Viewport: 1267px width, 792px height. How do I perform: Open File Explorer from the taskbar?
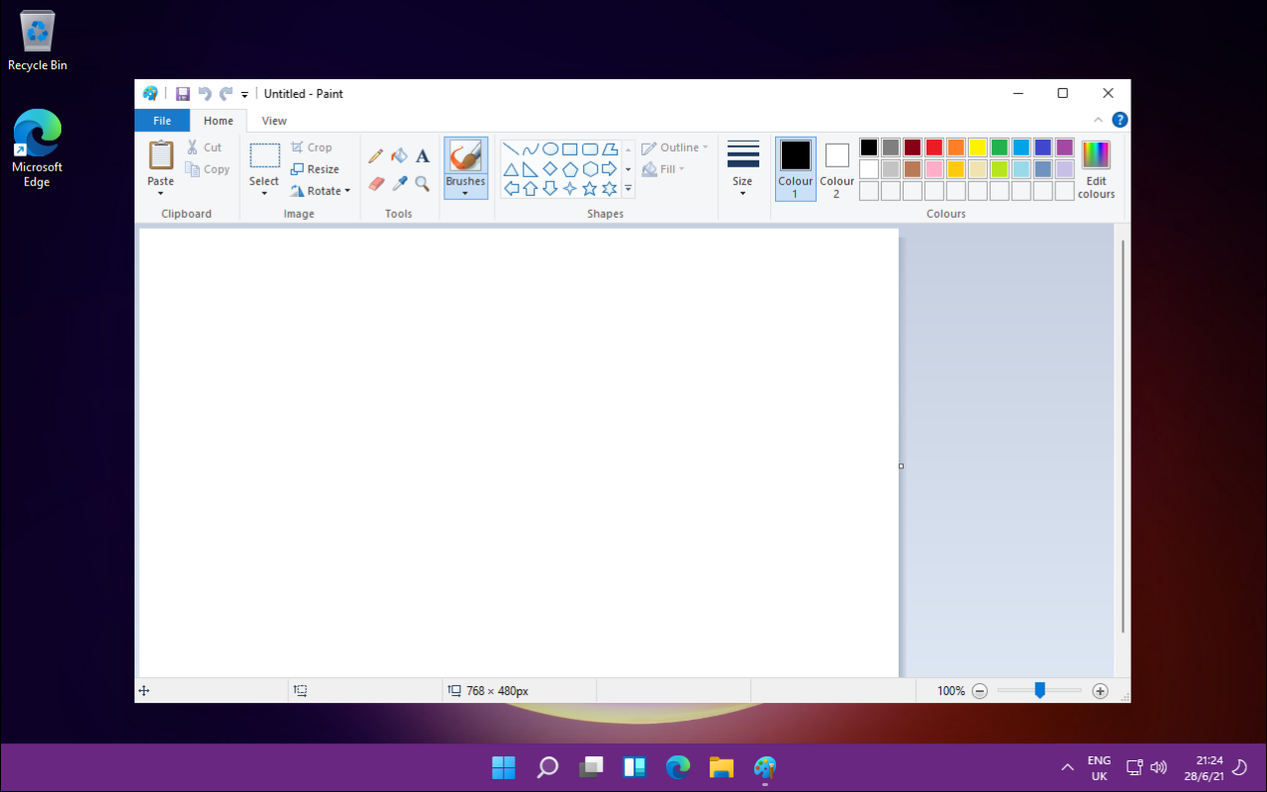coord(721,767)
